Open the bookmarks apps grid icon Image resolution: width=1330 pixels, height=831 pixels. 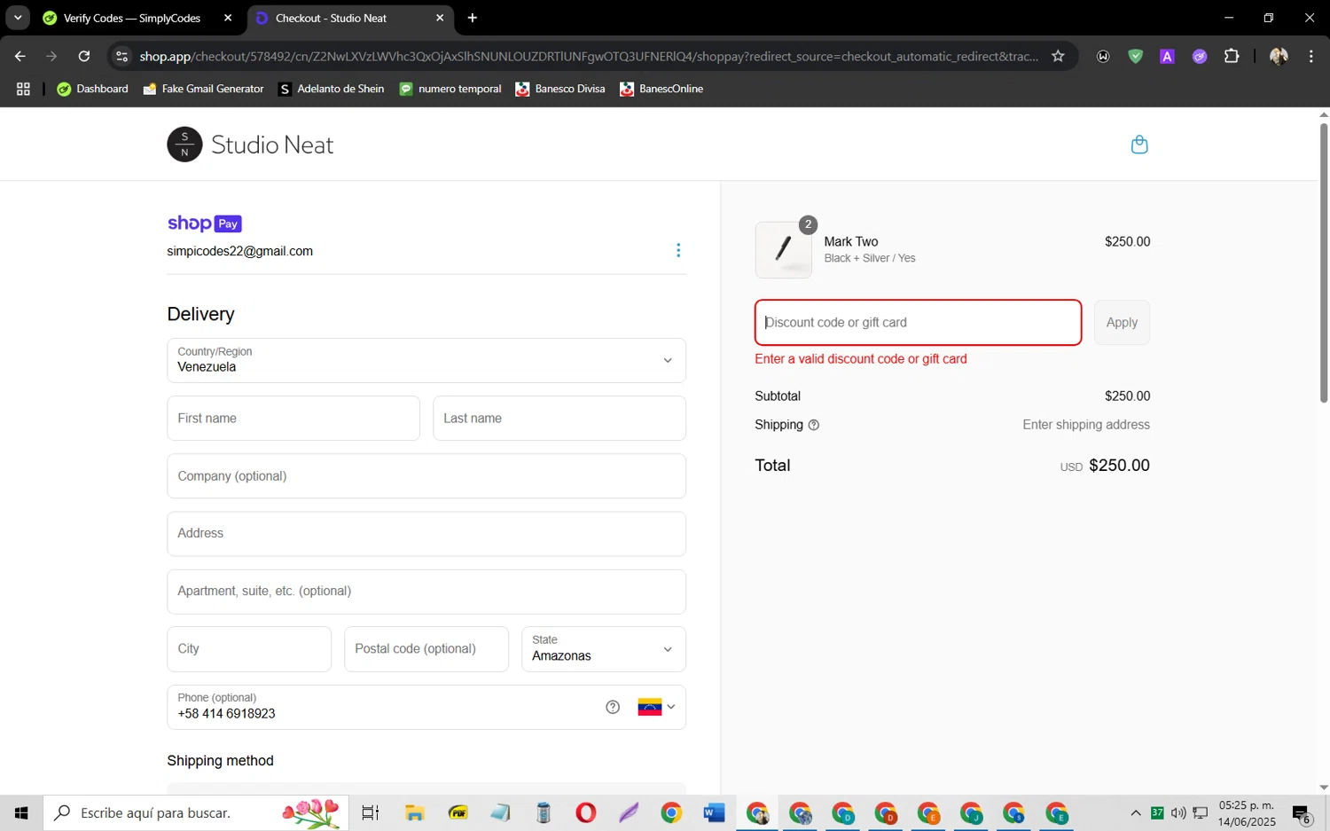click(23, 89)
